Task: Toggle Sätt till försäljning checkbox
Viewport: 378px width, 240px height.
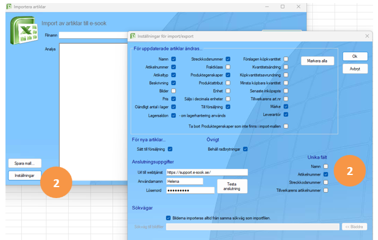Action: coord(170,149)
